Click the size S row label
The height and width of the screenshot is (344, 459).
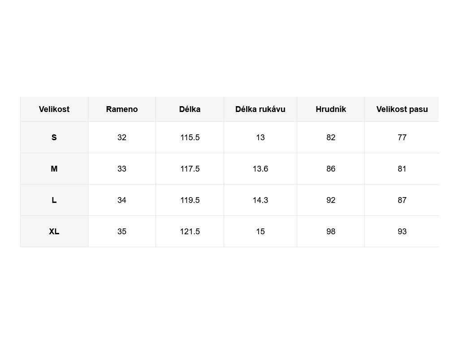tap(54, 138)
